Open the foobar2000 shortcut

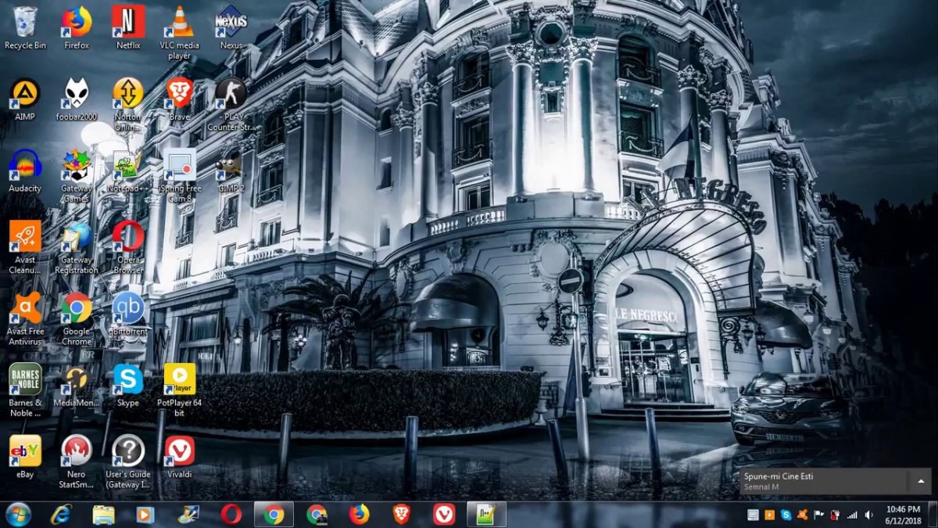[77, 95]
